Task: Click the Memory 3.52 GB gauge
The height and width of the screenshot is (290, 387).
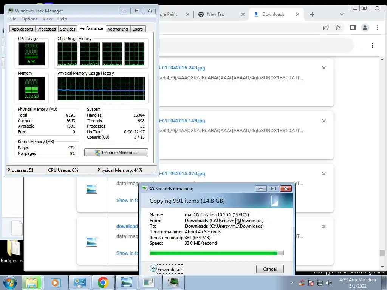Action: click(31, 88)
